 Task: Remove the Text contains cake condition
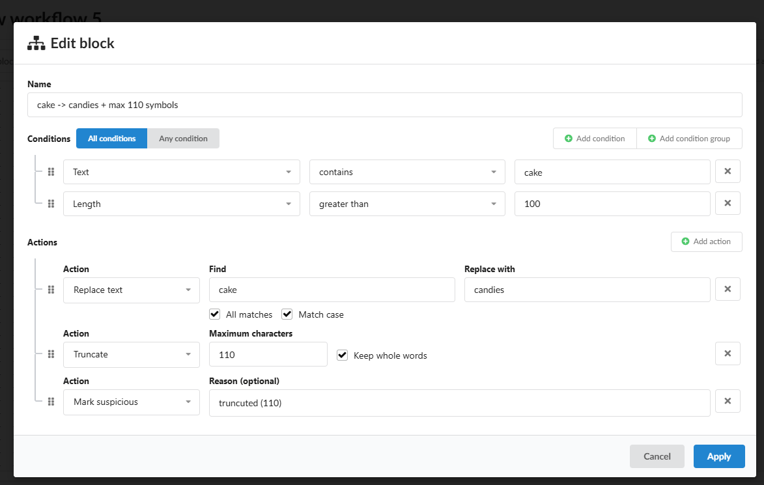728,171
